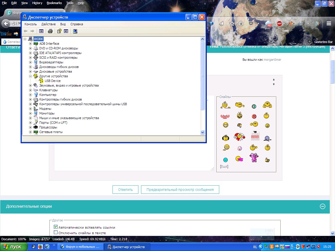Click the Device Manager vertical scrollbar down arrow

tap(203, 132)
